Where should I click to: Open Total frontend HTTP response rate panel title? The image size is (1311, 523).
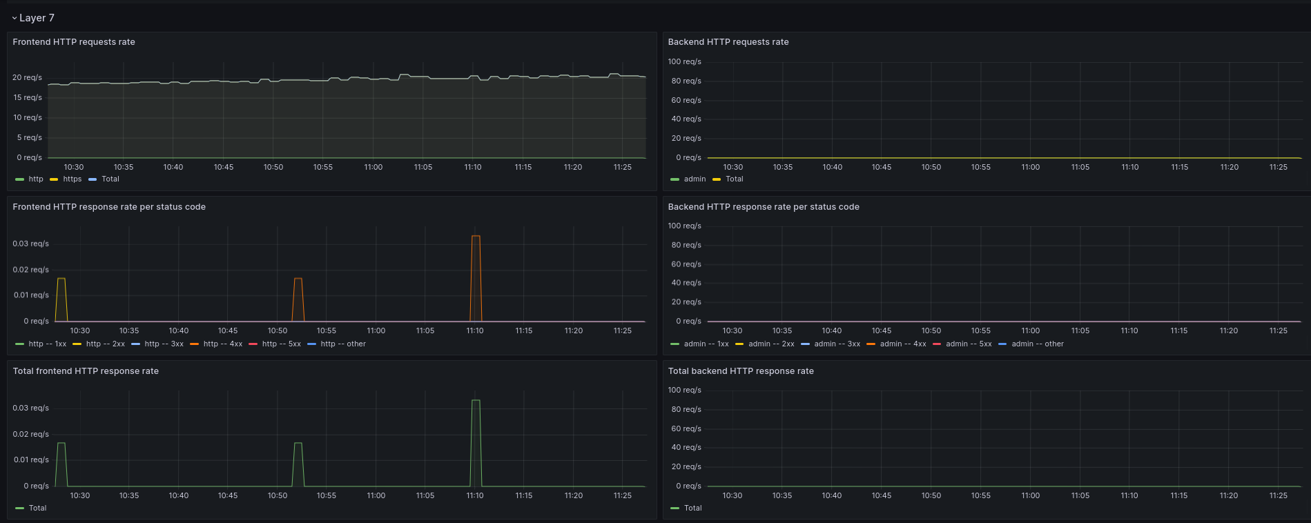click(x=86, y=371)
